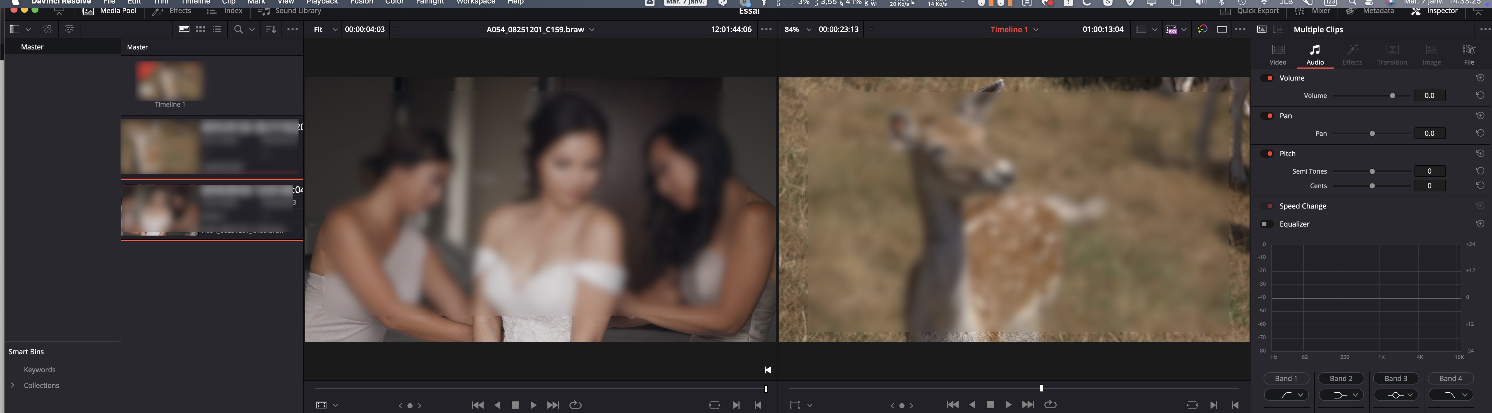1492x413 pixels.
Task: Open the media pool sort options
Action: pyautogui.click(x=270, y=29)
